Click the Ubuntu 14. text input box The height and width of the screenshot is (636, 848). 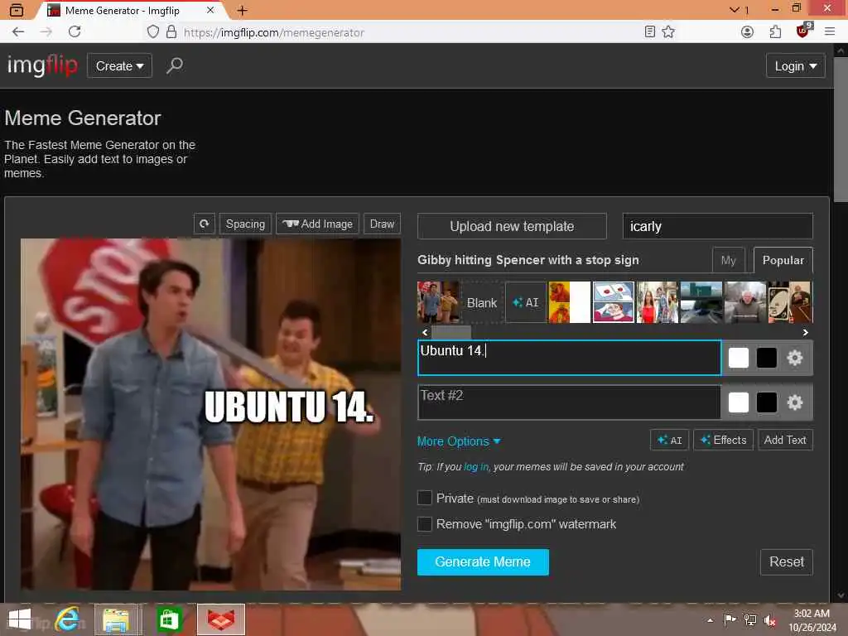coord(569,358)
